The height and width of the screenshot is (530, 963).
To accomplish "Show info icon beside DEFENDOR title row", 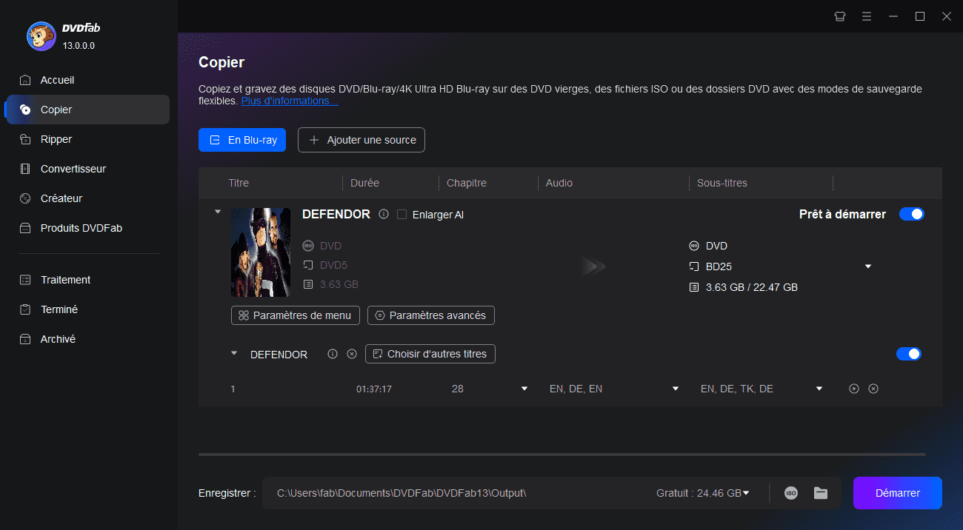I will point(333,354).
